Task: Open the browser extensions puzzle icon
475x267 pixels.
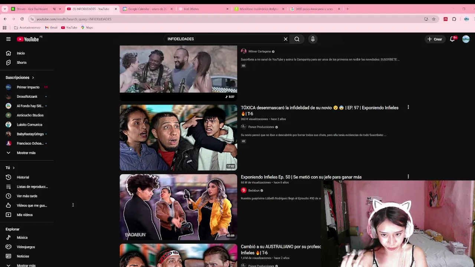Action: (454, 19)
